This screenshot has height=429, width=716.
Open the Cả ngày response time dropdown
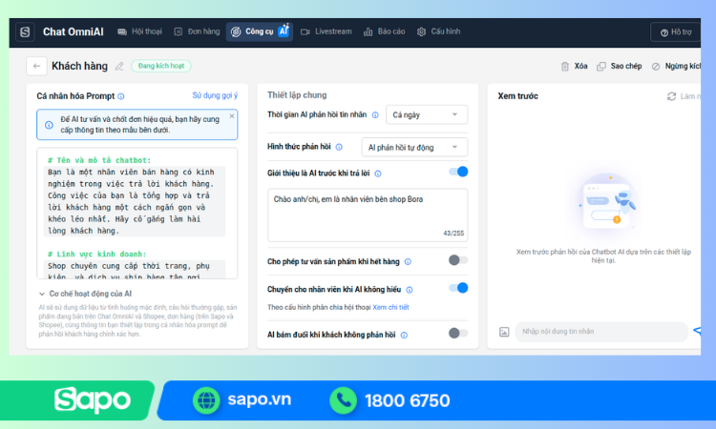[x=427, y=115]
